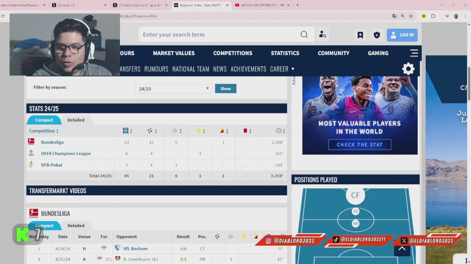Click the Bundesliga logo in the stats table

pos(31,142)
